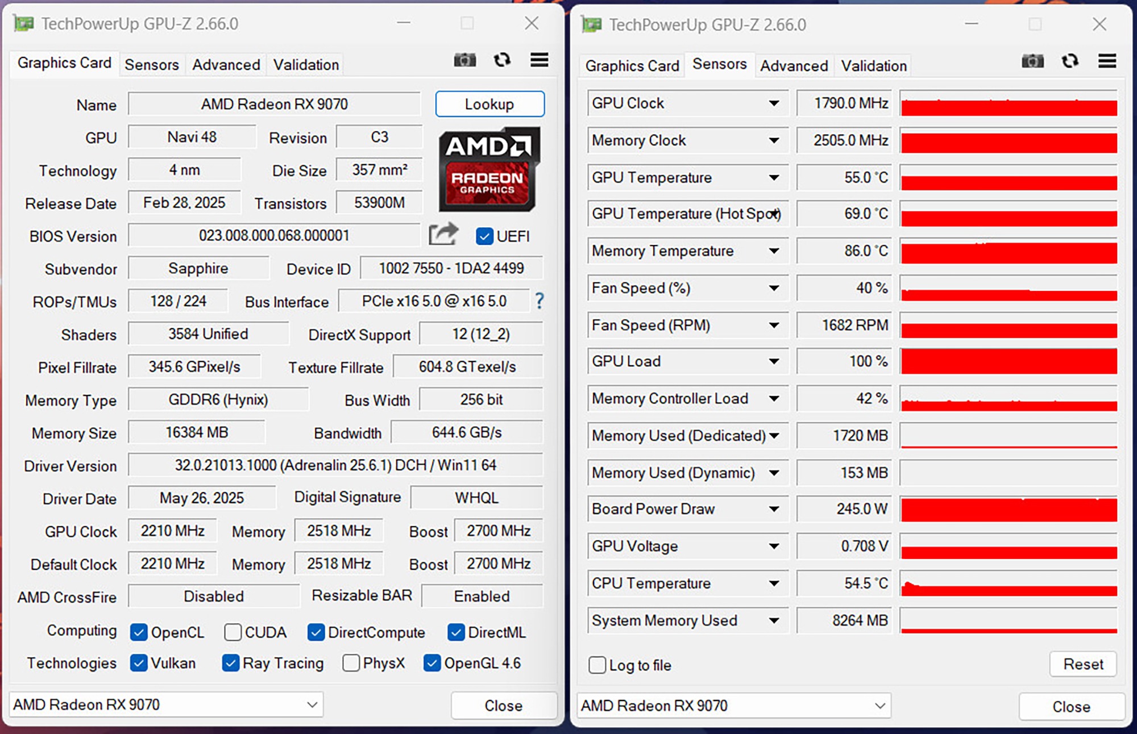Open the hamburger menu in Sensors window
Image resolution: width=1137 pixels, height=734 pixels.
1107,61
